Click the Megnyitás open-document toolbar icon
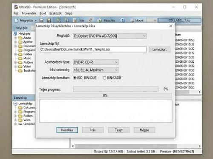The height and width of the screenshot is (159, 213). coord(17,20)
